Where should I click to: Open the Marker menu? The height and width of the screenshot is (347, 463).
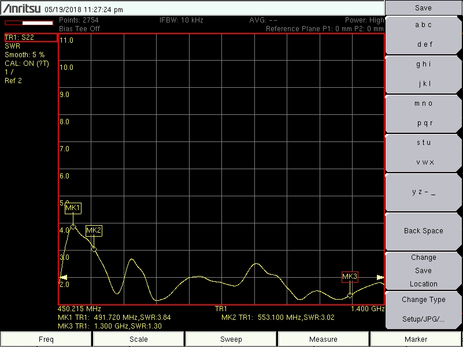click(x=416, y=339)
